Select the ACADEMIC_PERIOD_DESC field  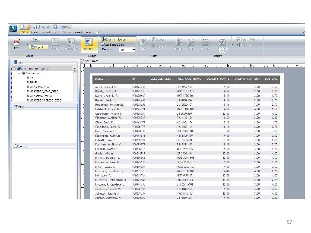[x=44, y=100]
